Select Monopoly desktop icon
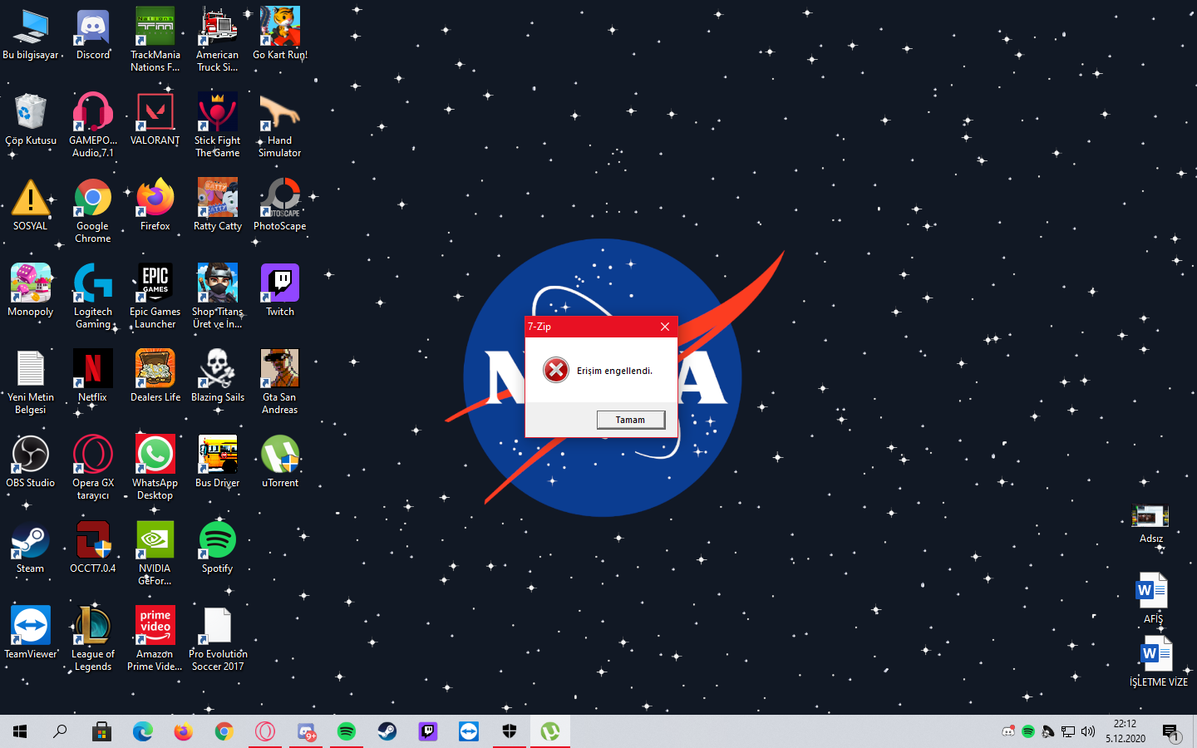Viewport: 1197px width, 748px height. point(31,292)
